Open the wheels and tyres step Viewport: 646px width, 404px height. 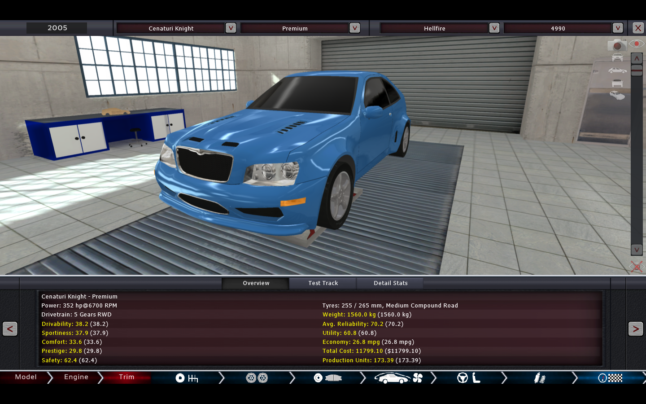click(257, 378)
